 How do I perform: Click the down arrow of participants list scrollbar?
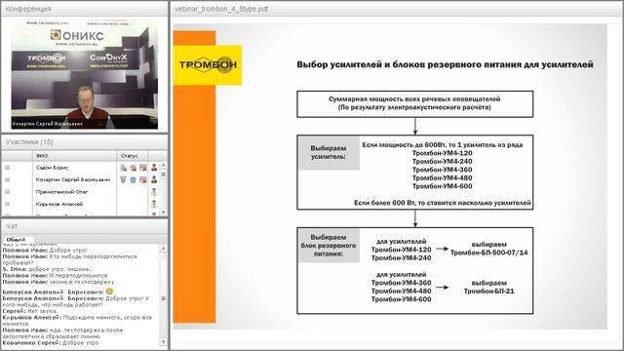click(163, 213)
